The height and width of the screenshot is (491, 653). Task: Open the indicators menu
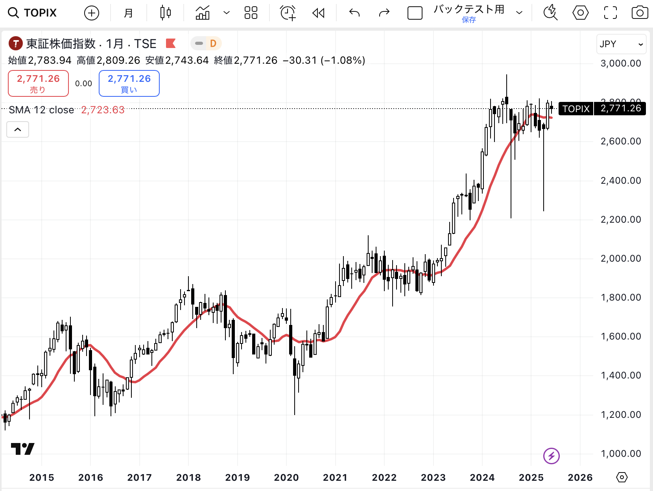[203, 13]
